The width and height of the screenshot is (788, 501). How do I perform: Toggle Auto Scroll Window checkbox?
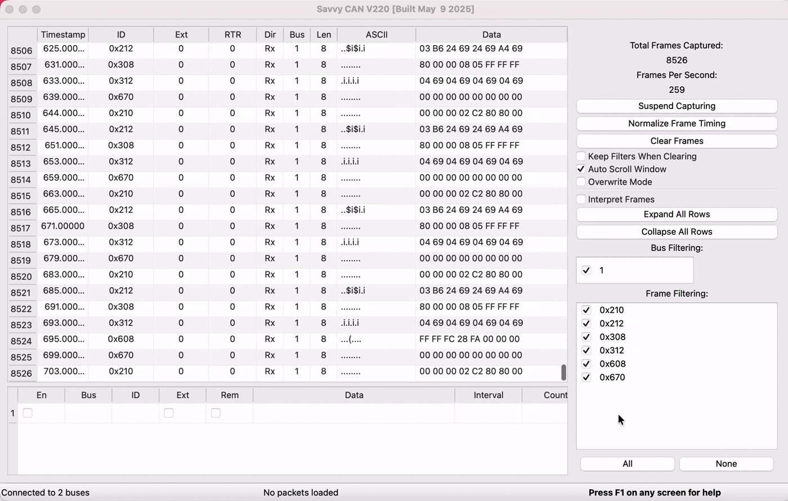[581, 169]
